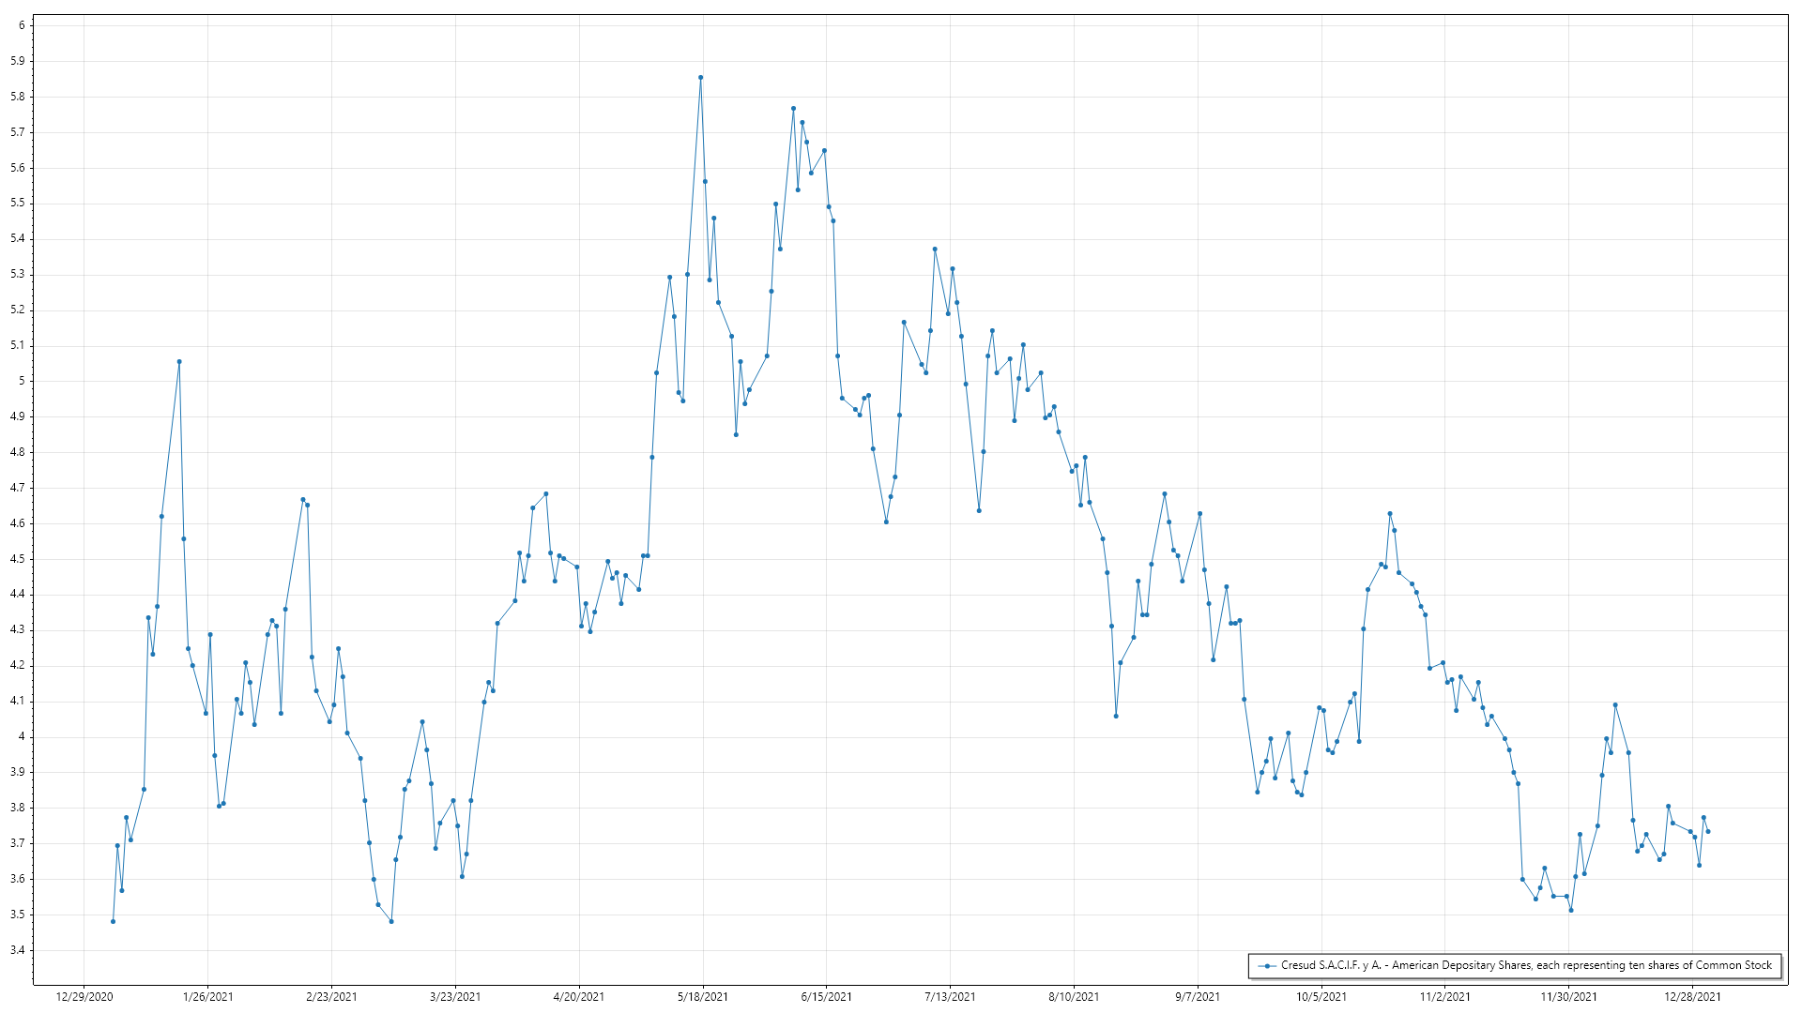This screenshot has height=1013, width=1802.
Task: Click the 2/23/2021 x-axis date label
Action: pyautogui.click(x=331, y=996)
